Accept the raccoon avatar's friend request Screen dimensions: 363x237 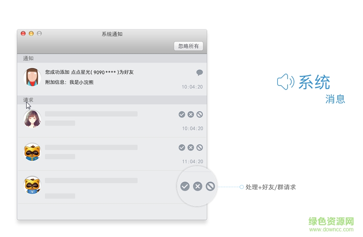point(182,147)
